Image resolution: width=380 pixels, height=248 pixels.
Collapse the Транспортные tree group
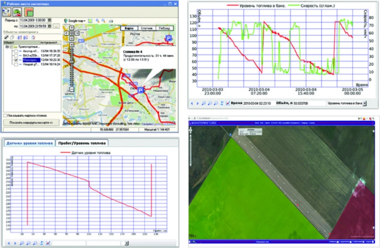click(x=7, y=46)
